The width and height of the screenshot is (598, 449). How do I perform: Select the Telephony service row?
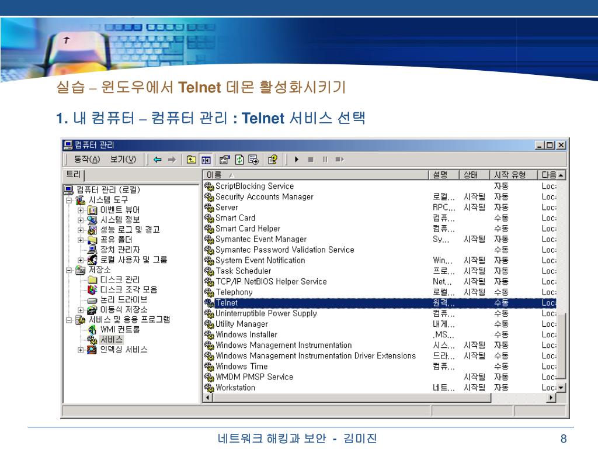pyautogui.click(x=380, y=292)
